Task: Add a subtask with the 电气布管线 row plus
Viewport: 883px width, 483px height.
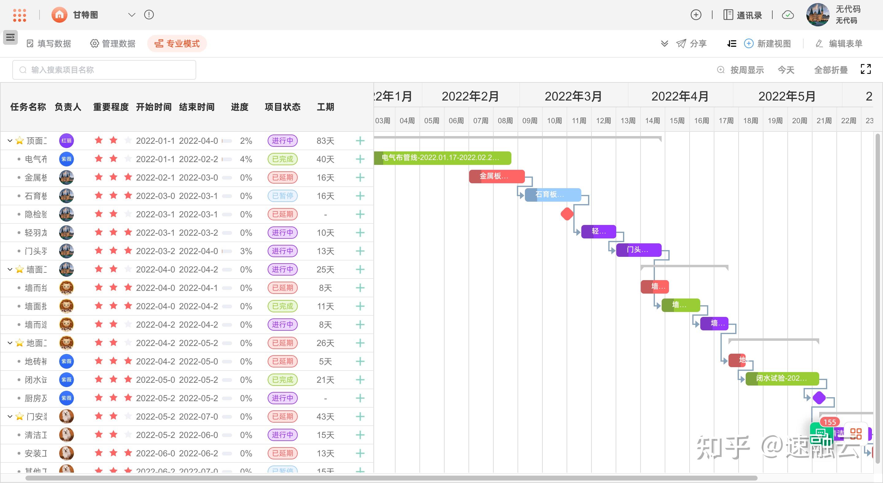Action: coord(360,159)
